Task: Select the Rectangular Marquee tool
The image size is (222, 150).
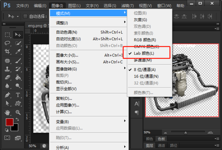Action: [7, 34]
